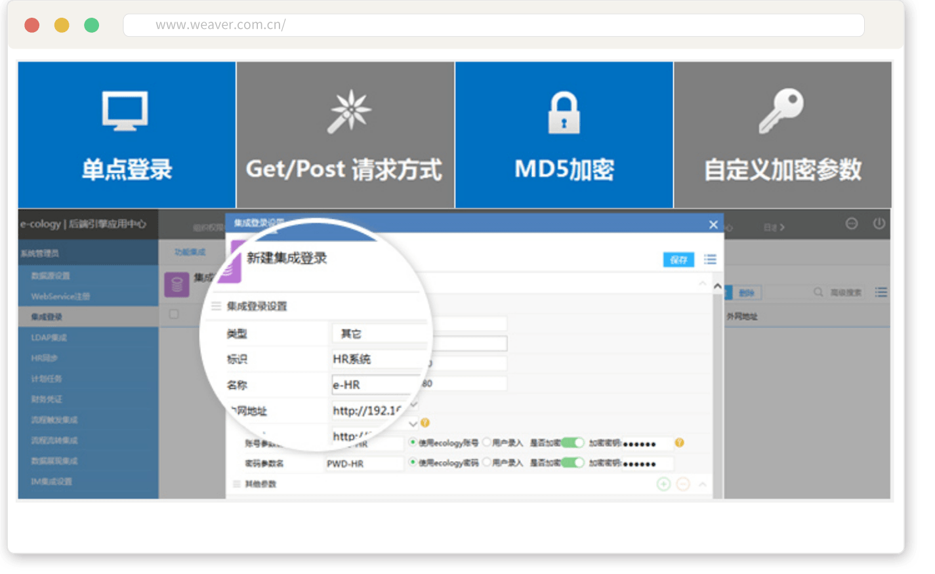Toggle 是否加密 switch in account parameter row
Viewport: 935px width, 574px height.
click(572, 443)
